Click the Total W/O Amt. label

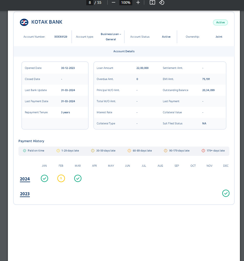pos(106,101)
